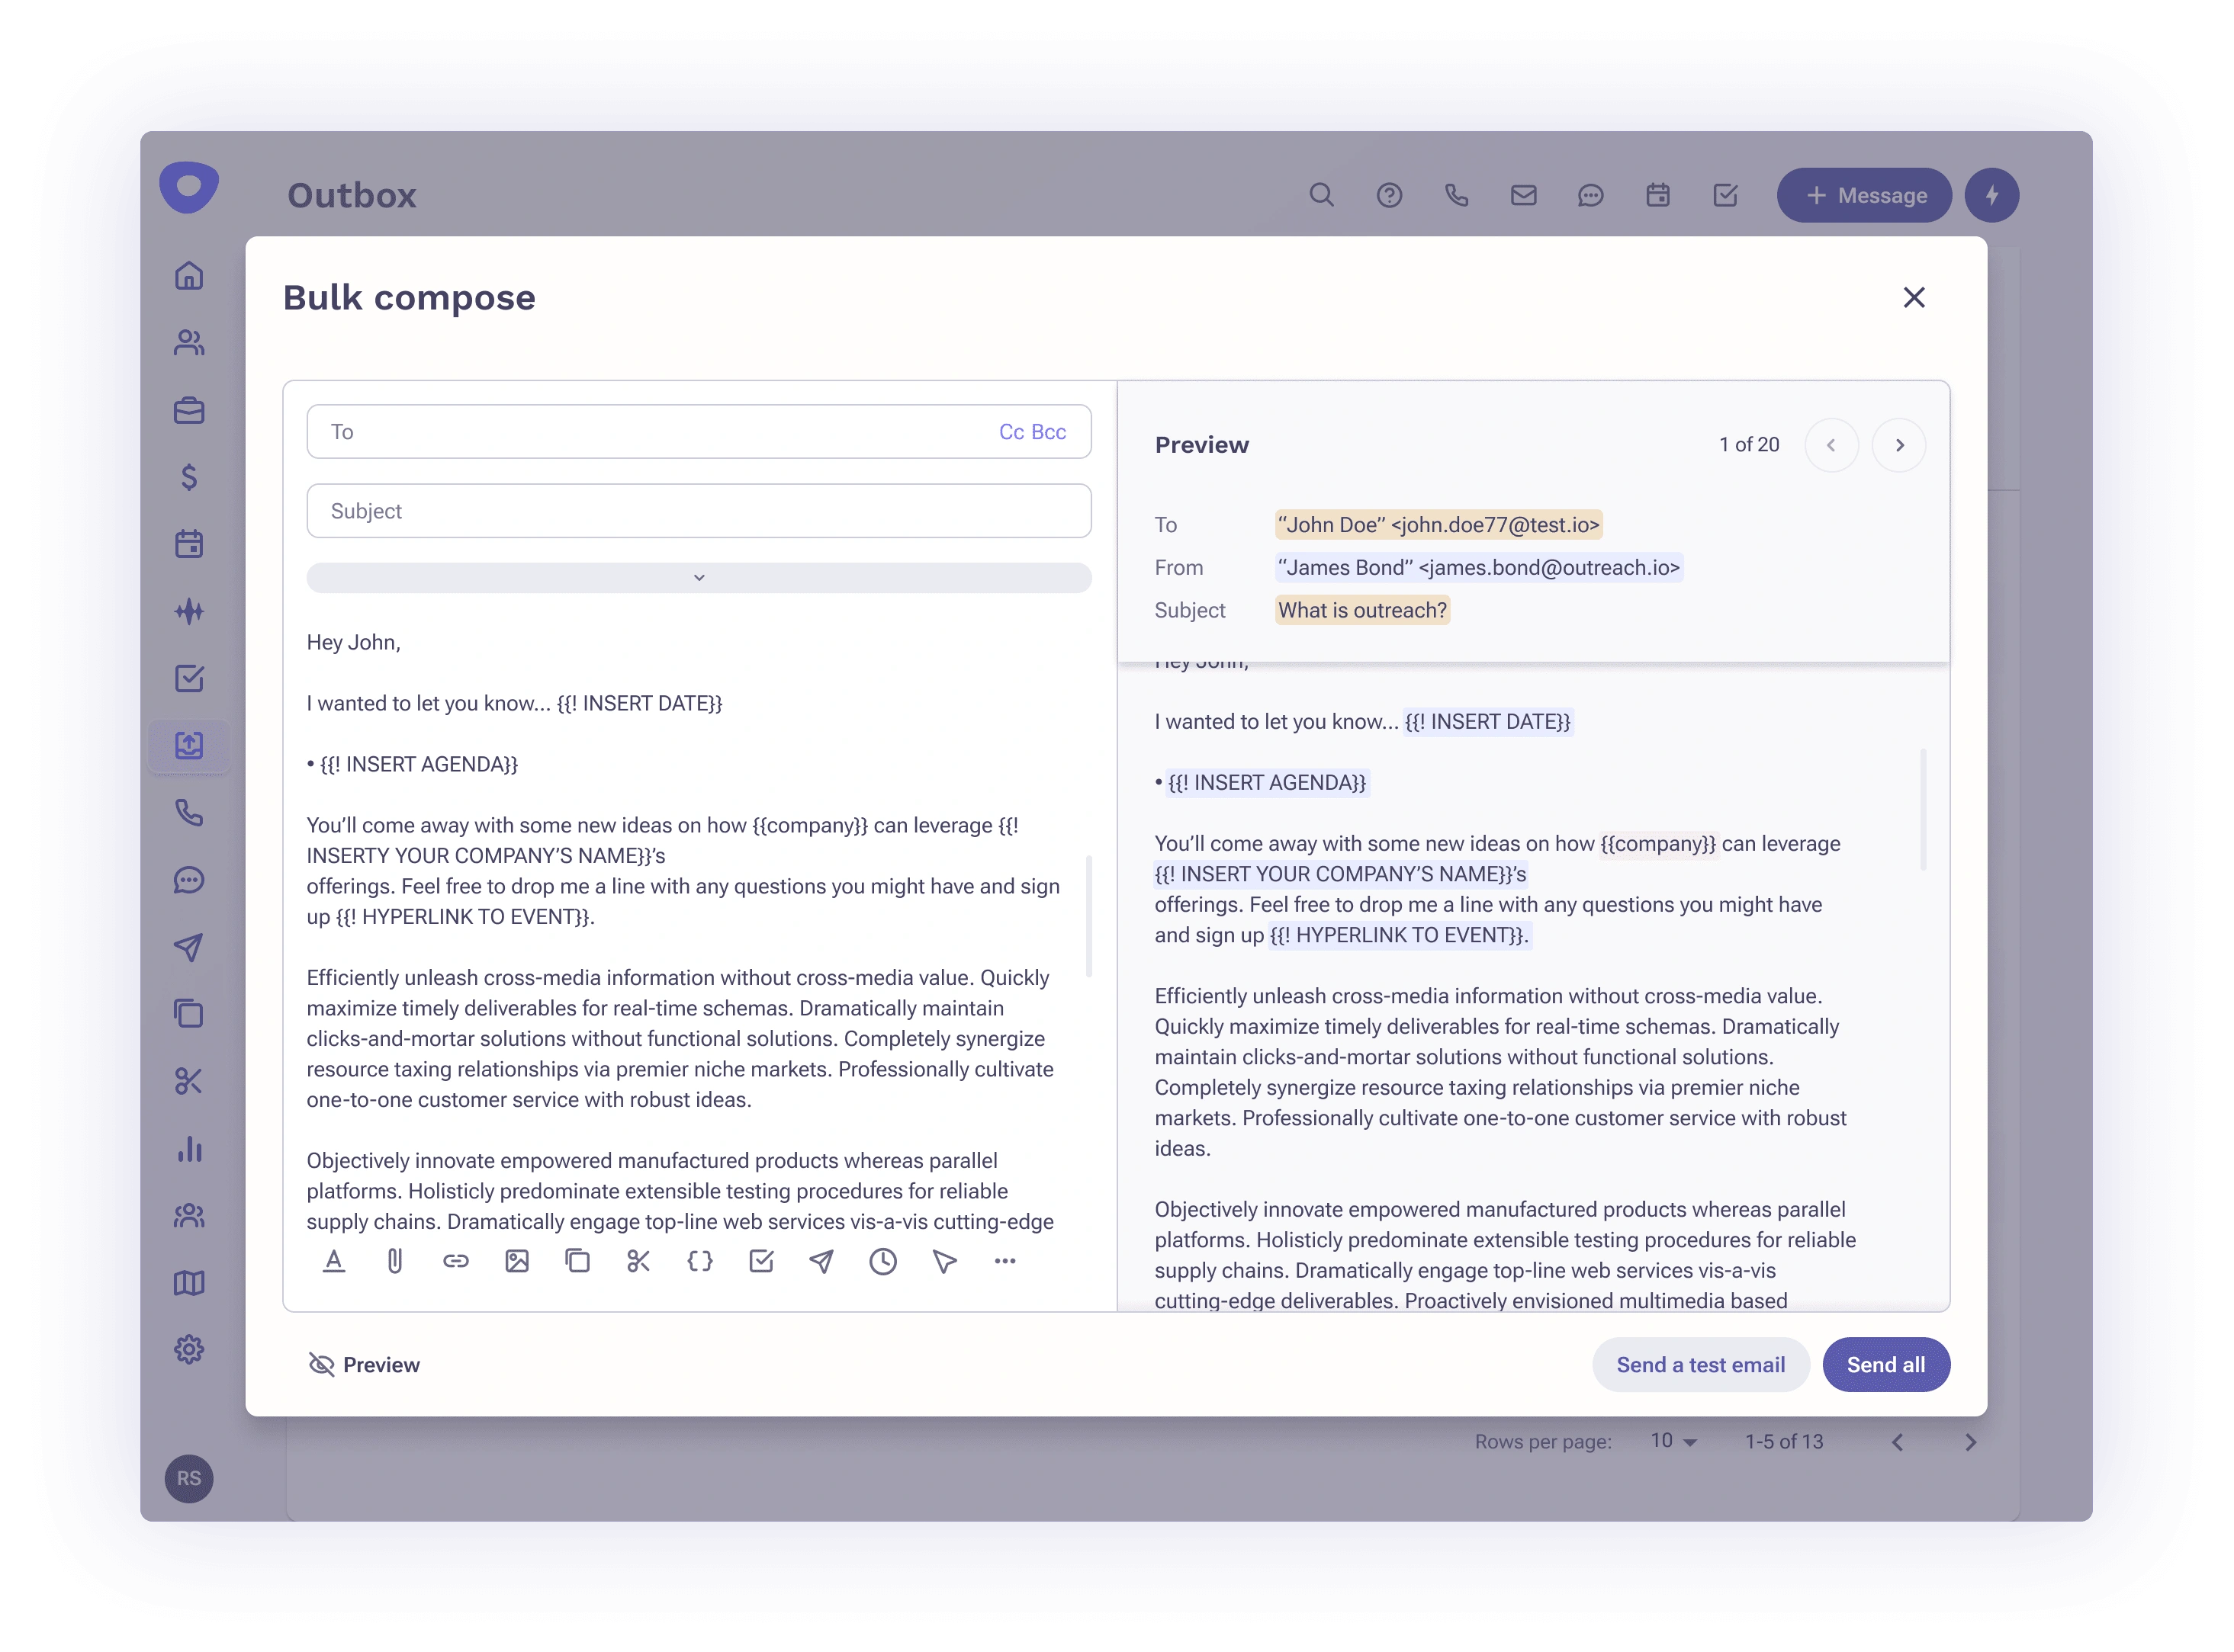
Task: Click the insert image toolbar icon
Action: click(x=517, y=1262)
